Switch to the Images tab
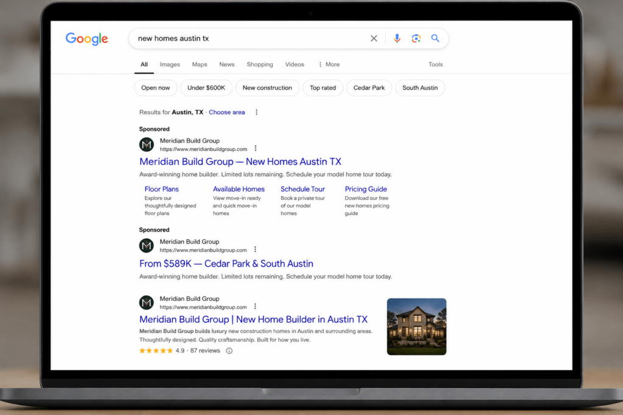The height and width of the screenshot is (415, 623). [x=170, y=64]
